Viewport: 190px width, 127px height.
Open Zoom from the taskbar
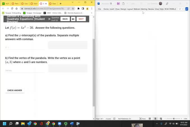pos(59,124)
